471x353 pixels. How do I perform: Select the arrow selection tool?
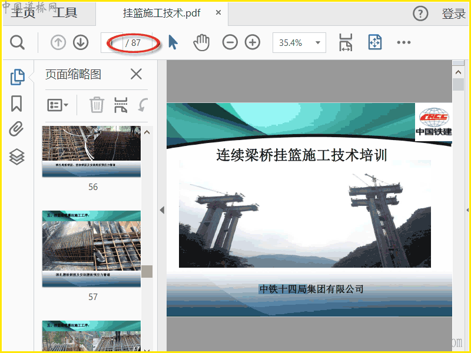click(x=173, y=42)
